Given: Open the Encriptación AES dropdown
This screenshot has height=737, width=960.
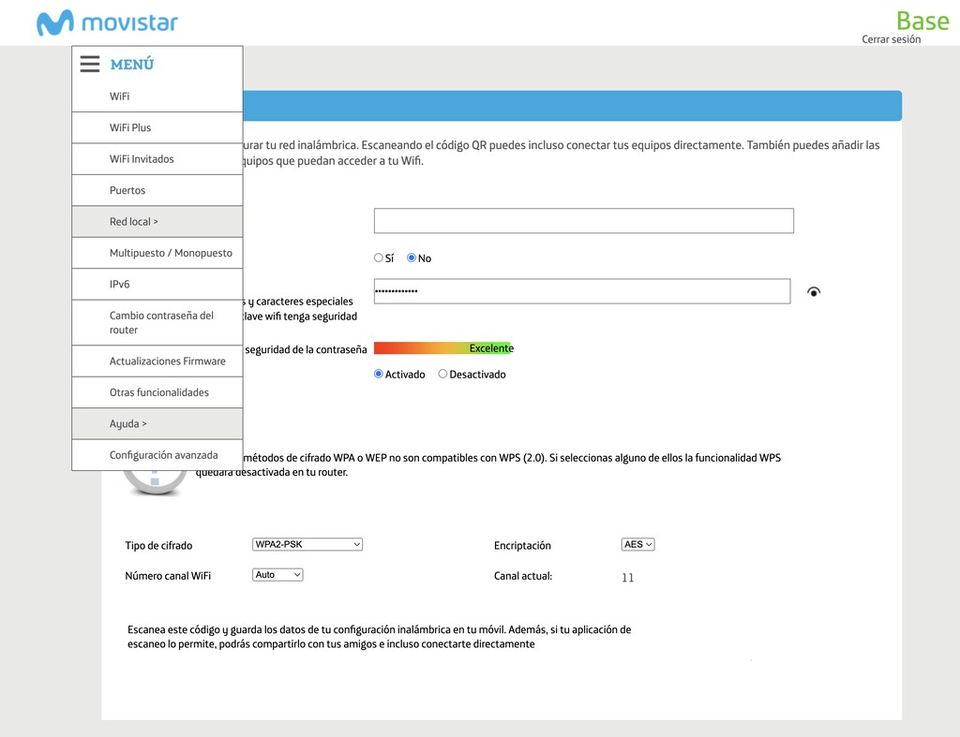Looking at the screenshot, I should (637, 543).
